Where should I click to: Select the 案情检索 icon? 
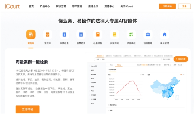64,34
